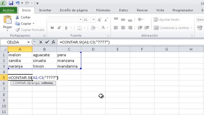
Task: Increase indent
Action: (x=147, y=28)
